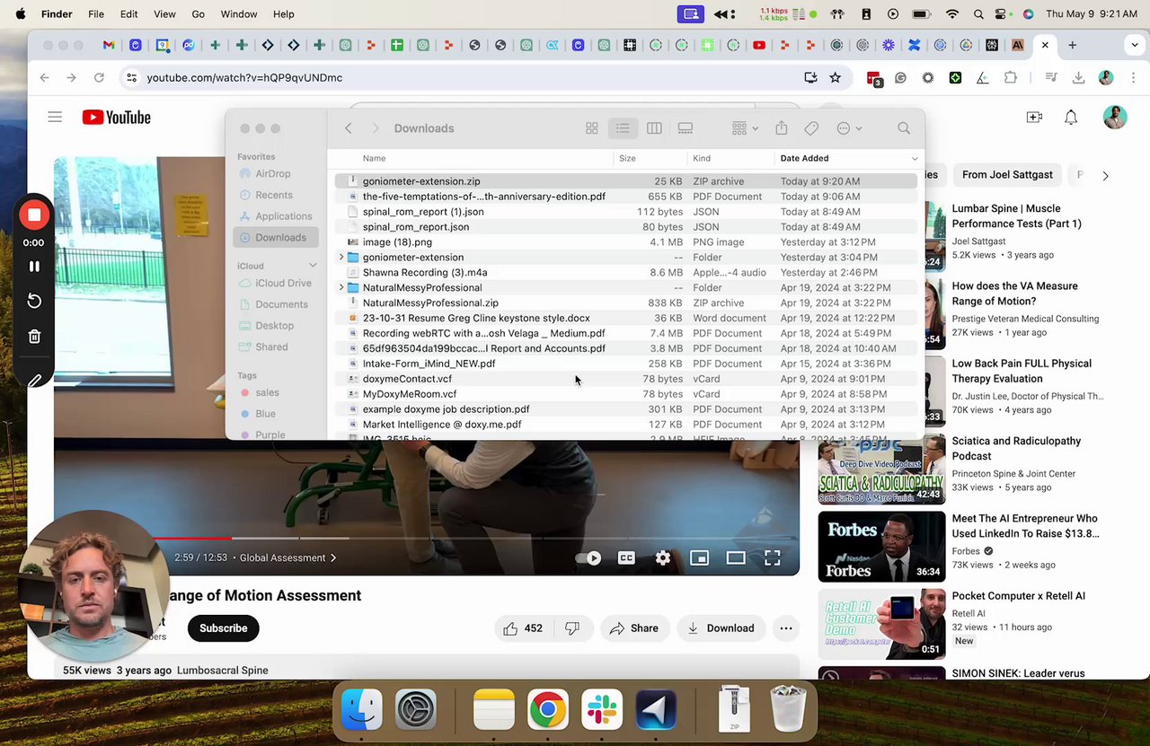The width and height of the screenshot is (1150, 746).
Task: Switch video to theater mode
Action: tap(736, 557)
